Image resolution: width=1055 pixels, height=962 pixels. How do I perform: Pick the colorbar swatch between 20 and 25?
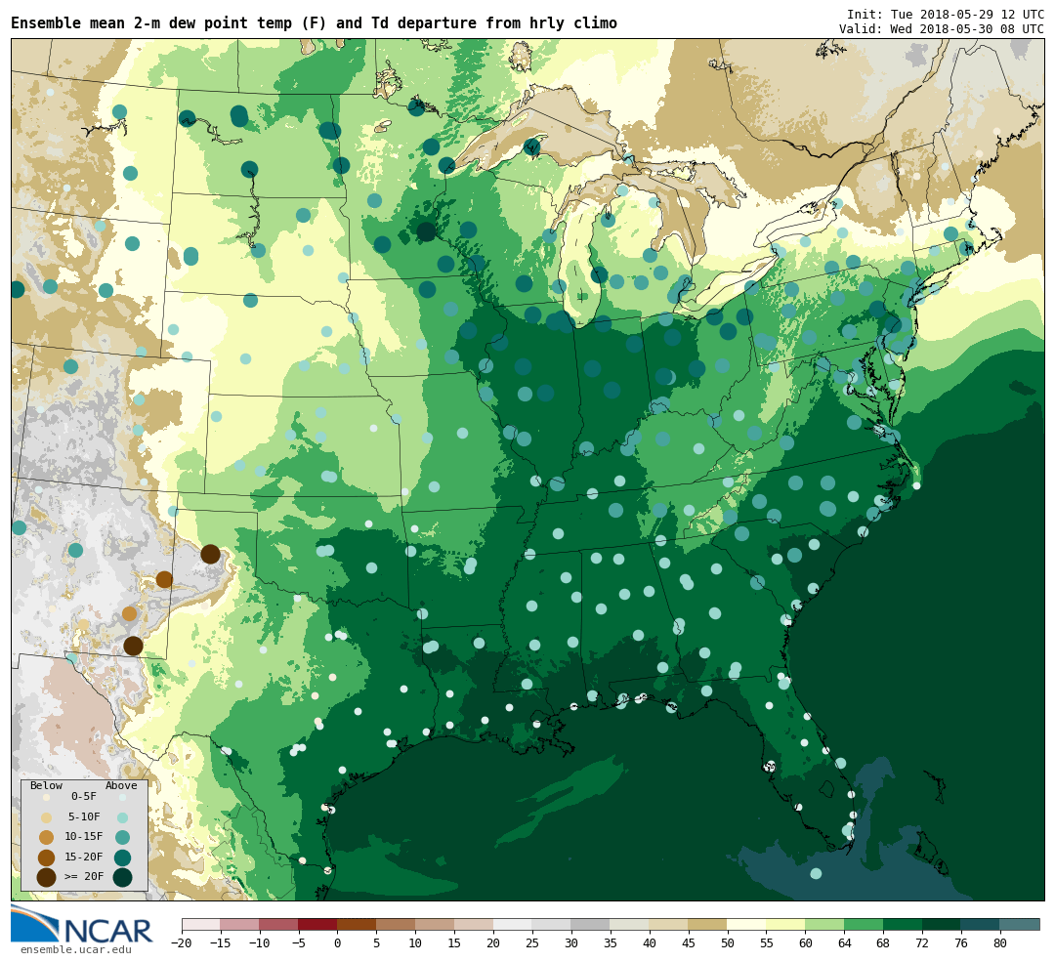[x=514, y=924]
